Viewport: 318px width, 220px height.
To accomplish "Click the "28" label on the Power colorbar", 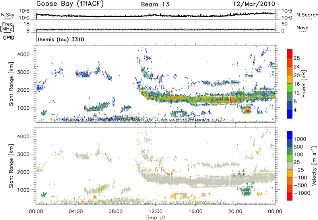I will pyautogui.click(x=297, y=58).
